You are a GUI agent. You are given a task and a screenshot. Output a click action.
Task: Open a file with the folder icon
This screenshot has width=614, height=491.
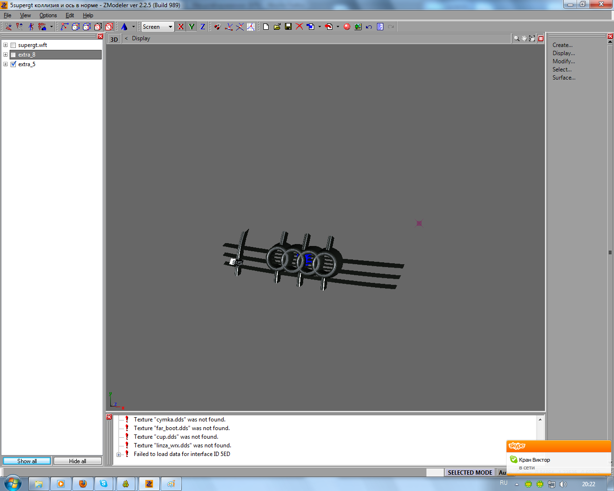pyautogui.click(x=277, y=27)
